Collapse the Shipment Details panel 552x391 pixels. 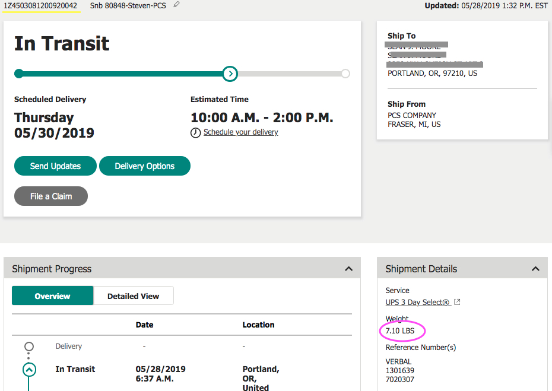coord(535,269)
